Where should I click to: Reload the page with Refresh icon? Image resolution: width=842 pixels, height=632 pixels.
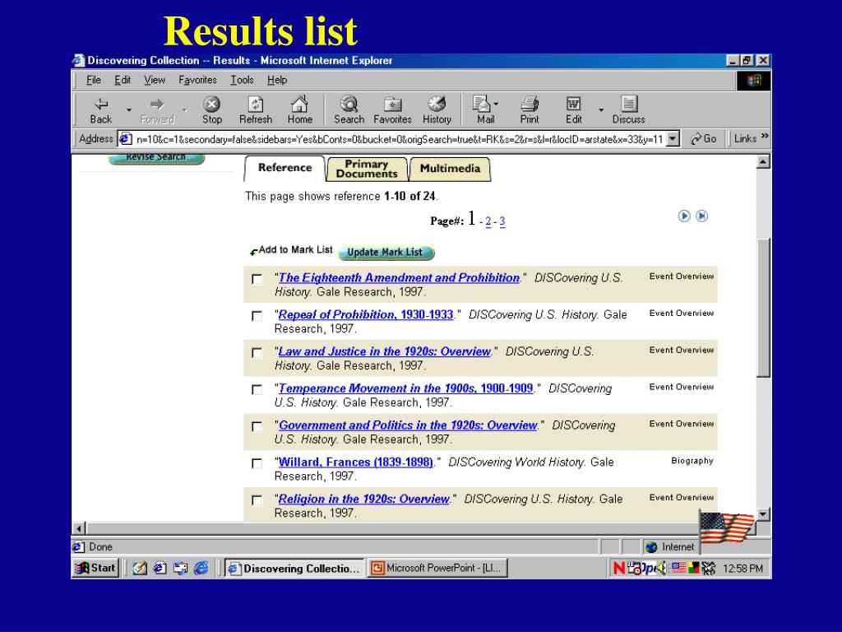(x=256, y=110)
